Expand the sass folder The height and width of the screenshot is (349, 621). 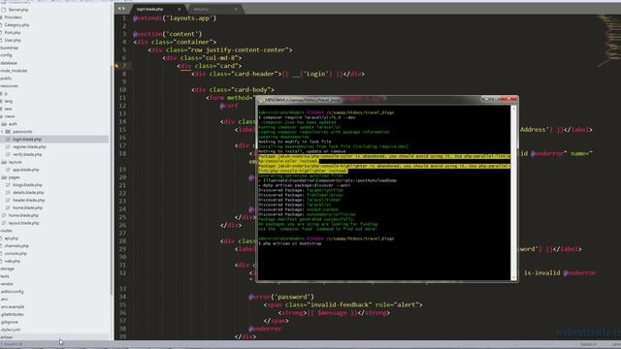click(x=8, y=109)
